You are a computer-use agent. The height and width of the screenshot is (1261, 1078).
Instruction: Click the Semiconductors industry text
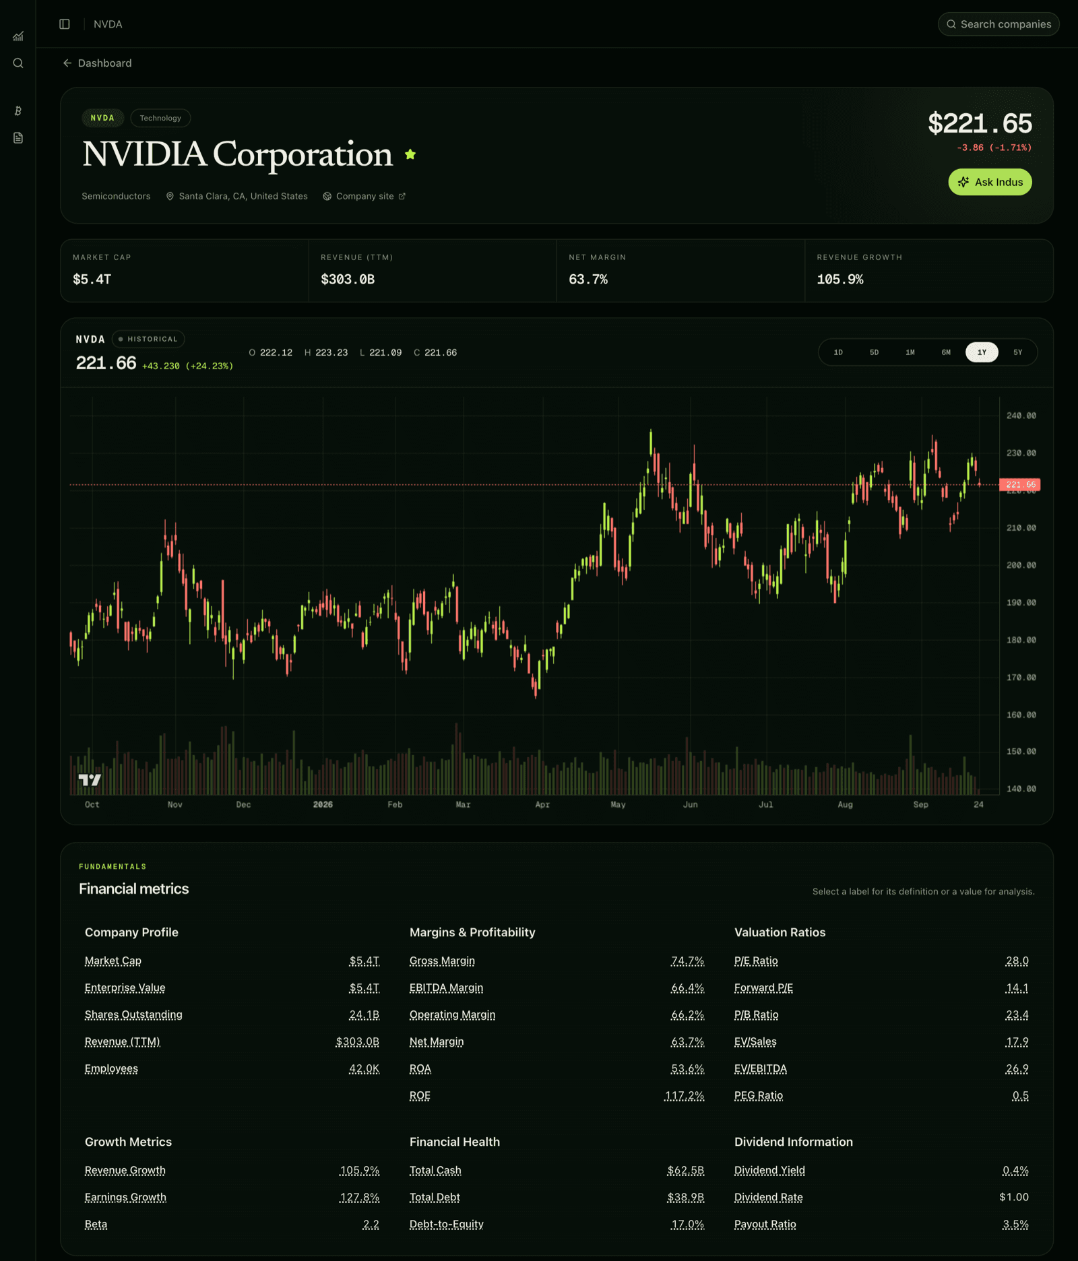[x=116, y=197]
